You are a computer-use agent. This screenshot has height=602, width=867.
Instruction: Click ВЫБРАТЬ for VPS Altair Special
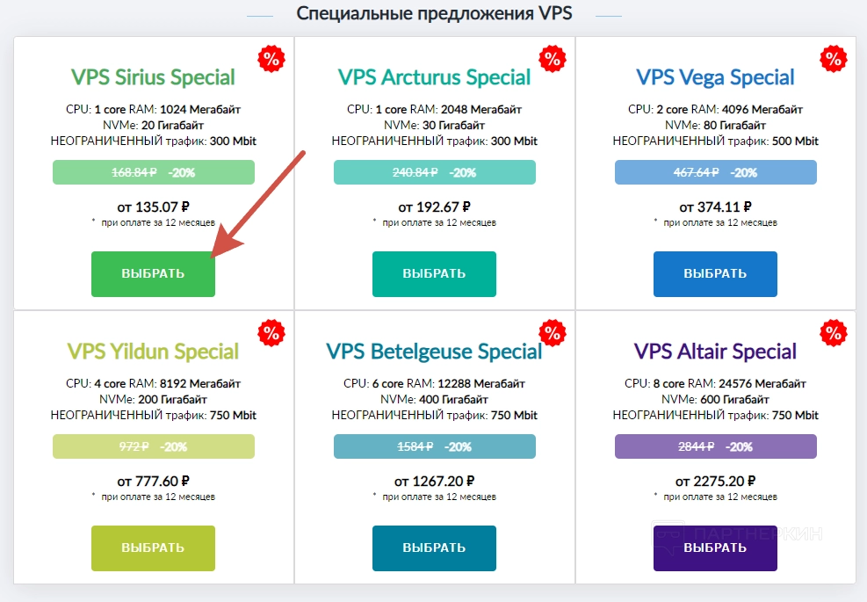(715, 548)
